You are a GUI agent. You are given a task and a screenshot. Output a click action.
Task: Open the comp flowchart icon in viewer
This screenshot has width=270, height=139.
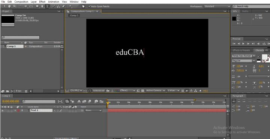tap(196, 91)
